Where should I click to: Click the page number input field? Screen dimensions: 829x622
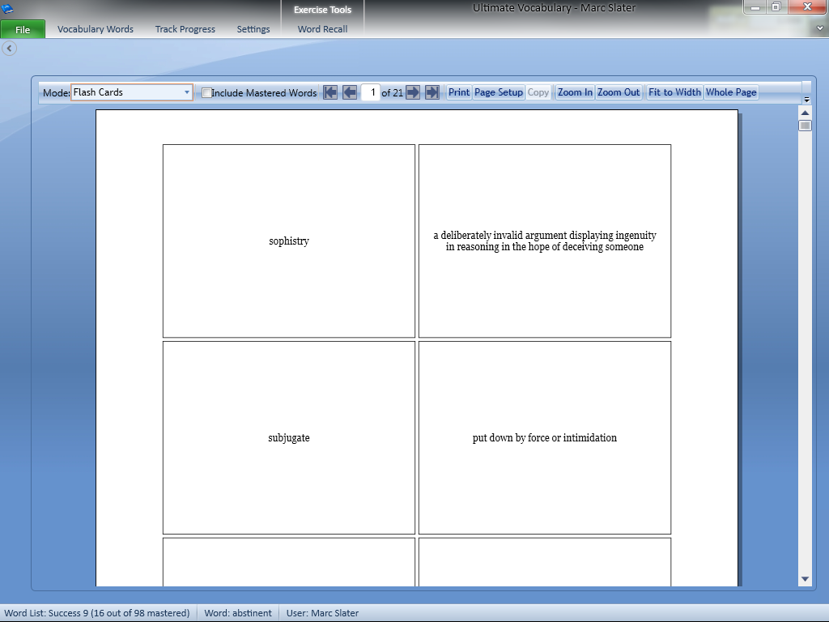point(371,92)
